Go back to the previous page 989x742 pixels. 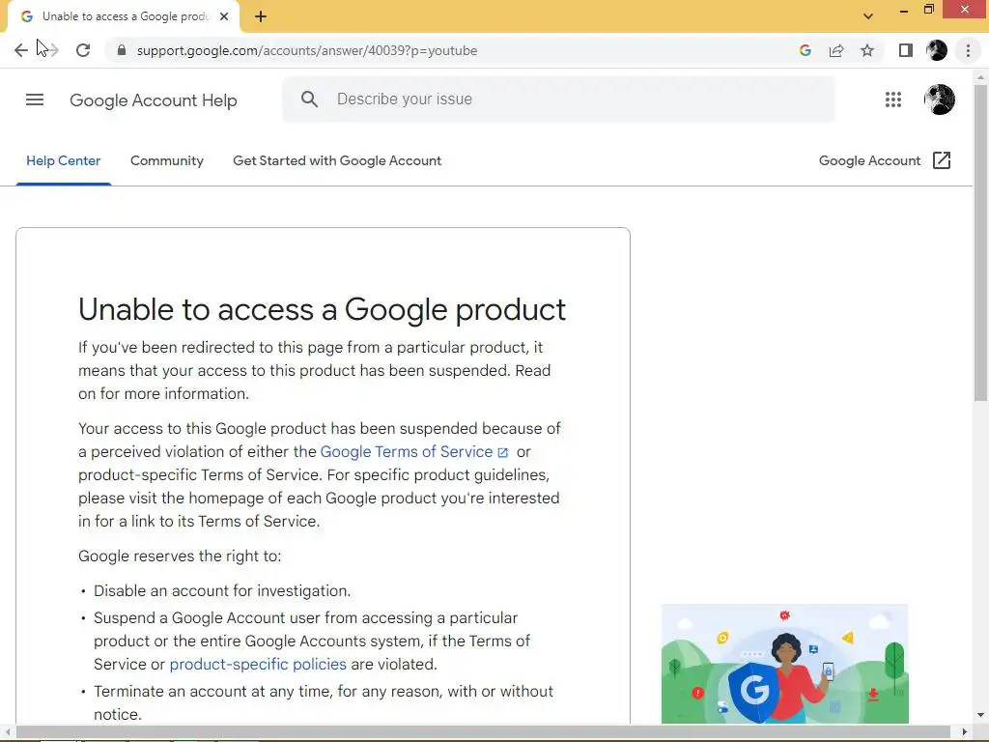[x=21, y=50]
